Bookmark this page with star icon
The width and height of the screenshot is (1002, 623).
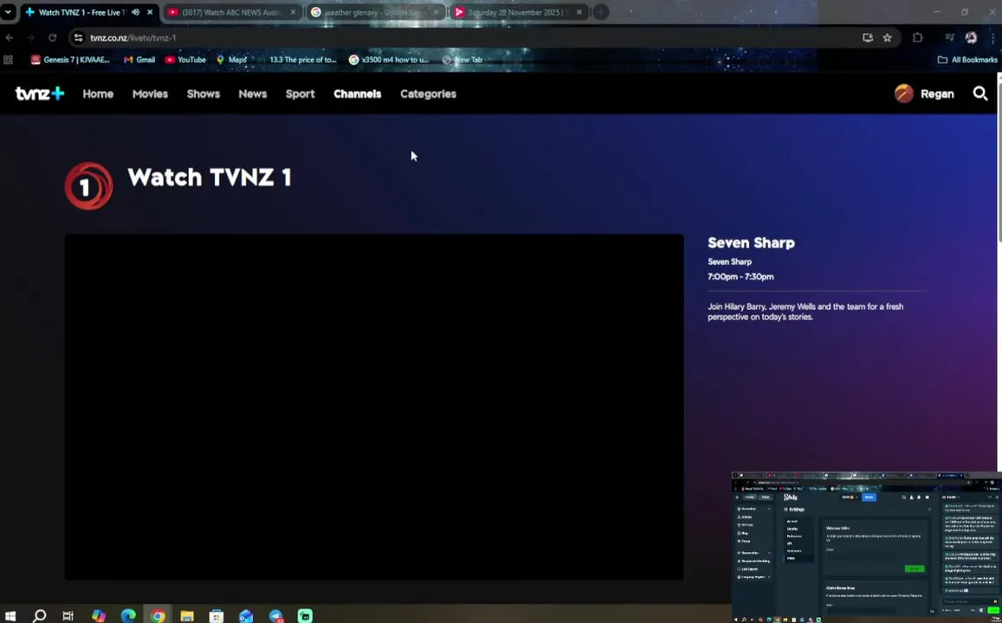point(887,38)
